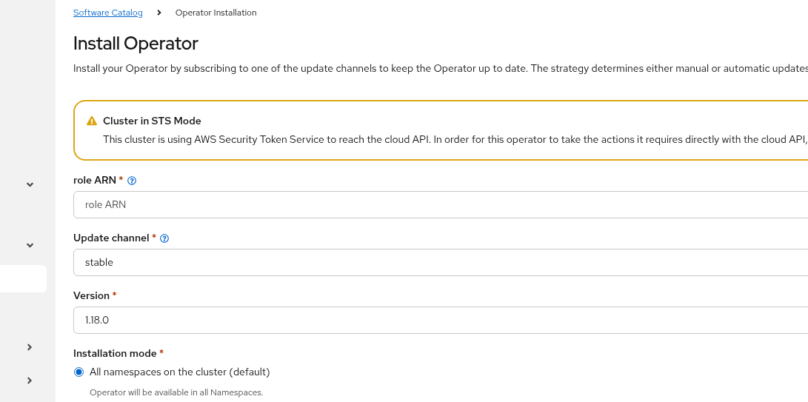Click the warning triangle icon in the alert
808x402 pixels.
coord(92,121)
